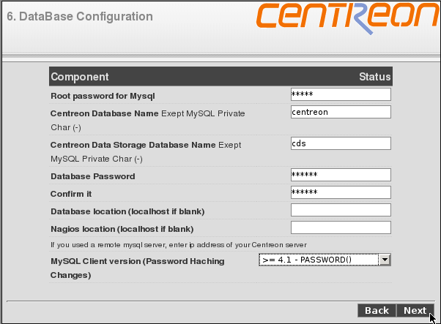Open the MySQL Client version dropdown
The height and width of the screenshot is (324, 441).
pos(325,260)
